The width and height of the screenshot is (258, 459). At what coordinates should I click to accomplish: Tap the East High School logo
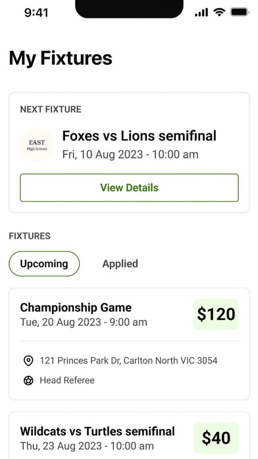(37, 145)
